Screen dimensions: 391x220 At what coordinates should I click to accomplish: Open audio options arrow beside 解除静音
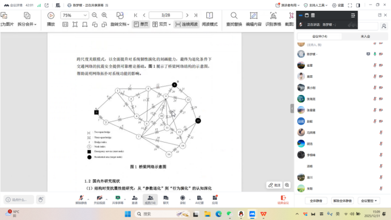pyautogui.click(x=88, y=199)
